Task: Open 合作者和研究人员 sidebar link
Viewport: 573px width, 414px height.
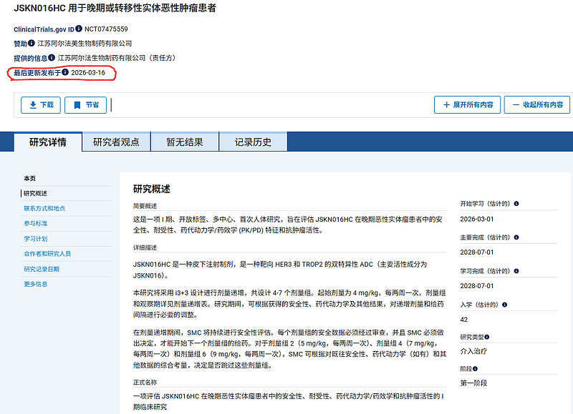Action: point(47,254)
